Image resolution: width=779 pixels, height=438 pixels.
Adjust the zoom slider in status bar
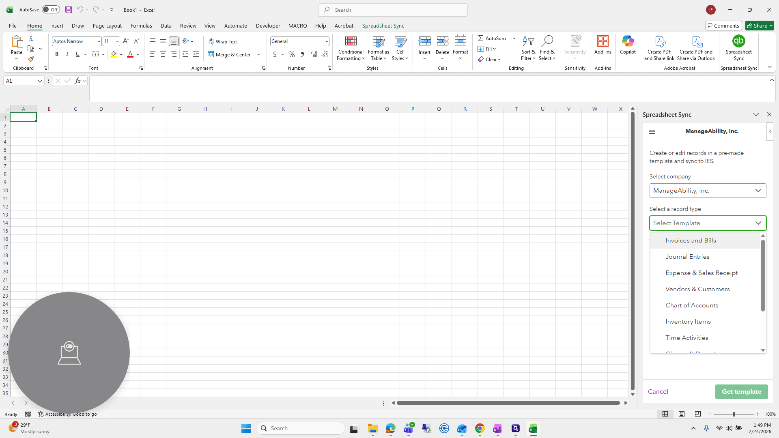[734, 414]
